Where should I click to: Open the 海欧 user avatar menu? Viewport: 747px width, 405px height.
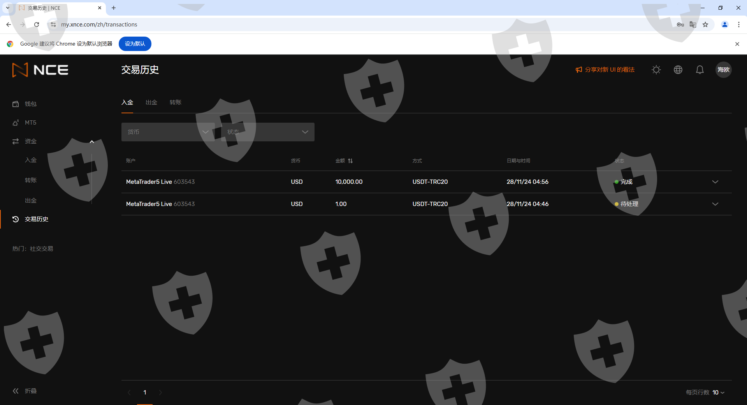pyautogui.click(x=723, y=70)
